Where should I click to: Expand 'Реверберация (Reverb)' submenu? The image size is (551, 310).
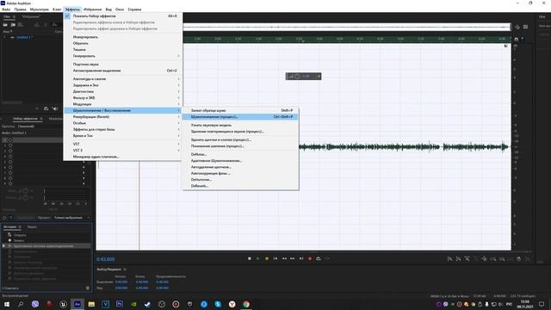122,117
